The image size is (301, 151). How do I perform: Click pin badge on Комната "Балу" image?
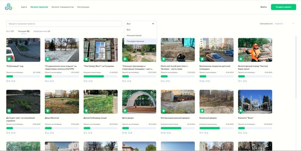click(241, 111)
